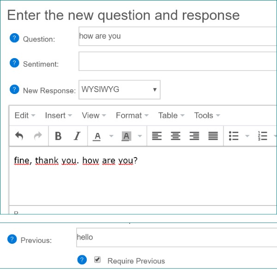277x270 pixels.
Task: Center align the response text
Action: (x=175, y=136)
